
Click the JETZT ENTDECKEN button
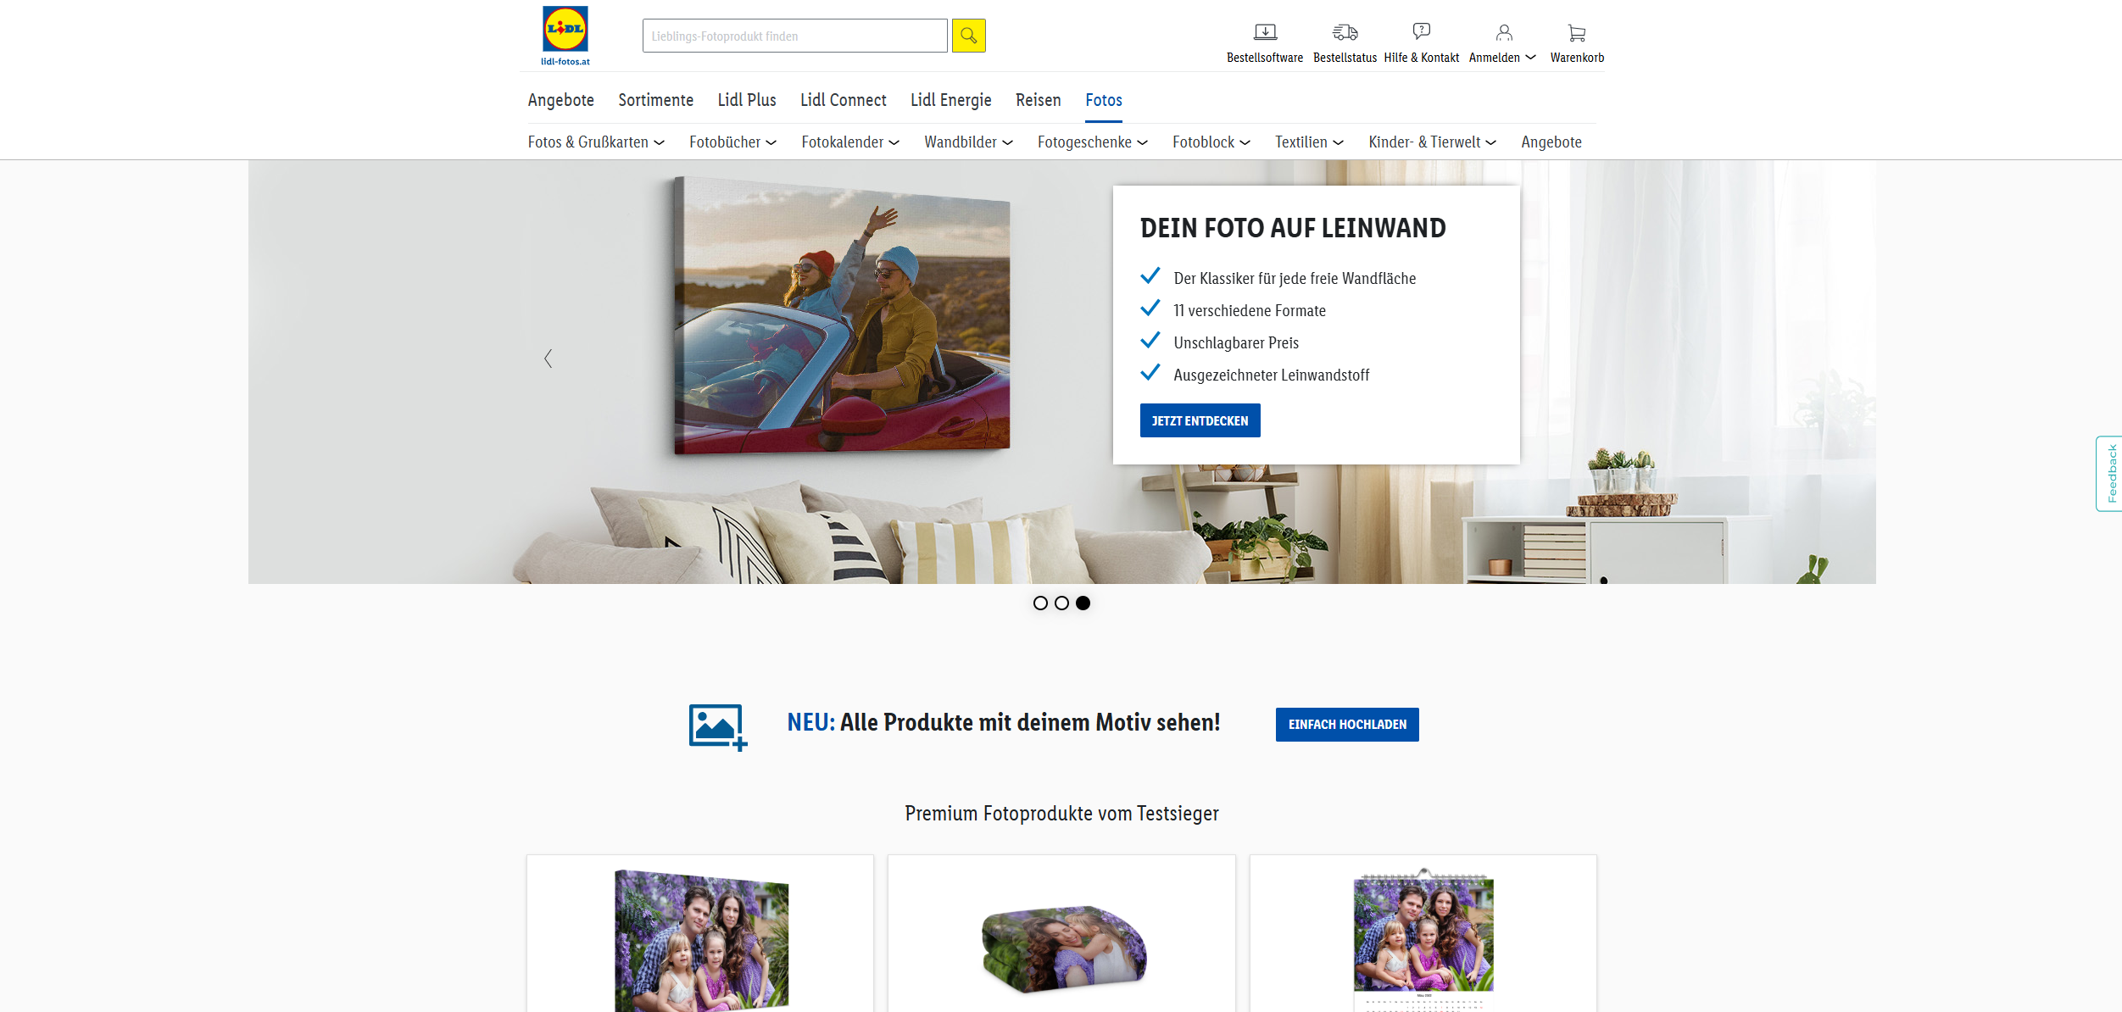1200,420
